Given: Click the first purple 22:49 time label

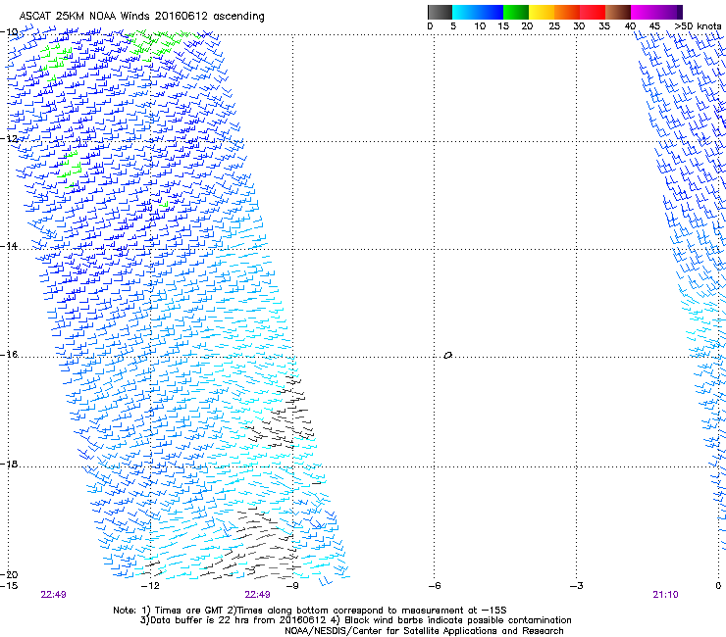Looking at the screenshot, I should pos(53,595).
